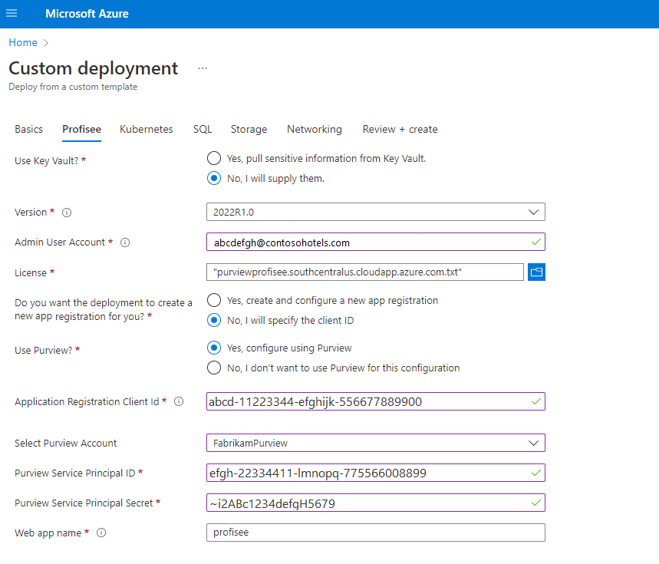Click the Web app name info icon
Image resolution: width=659 pixels, height=564 pixels.
pos(101,533)
